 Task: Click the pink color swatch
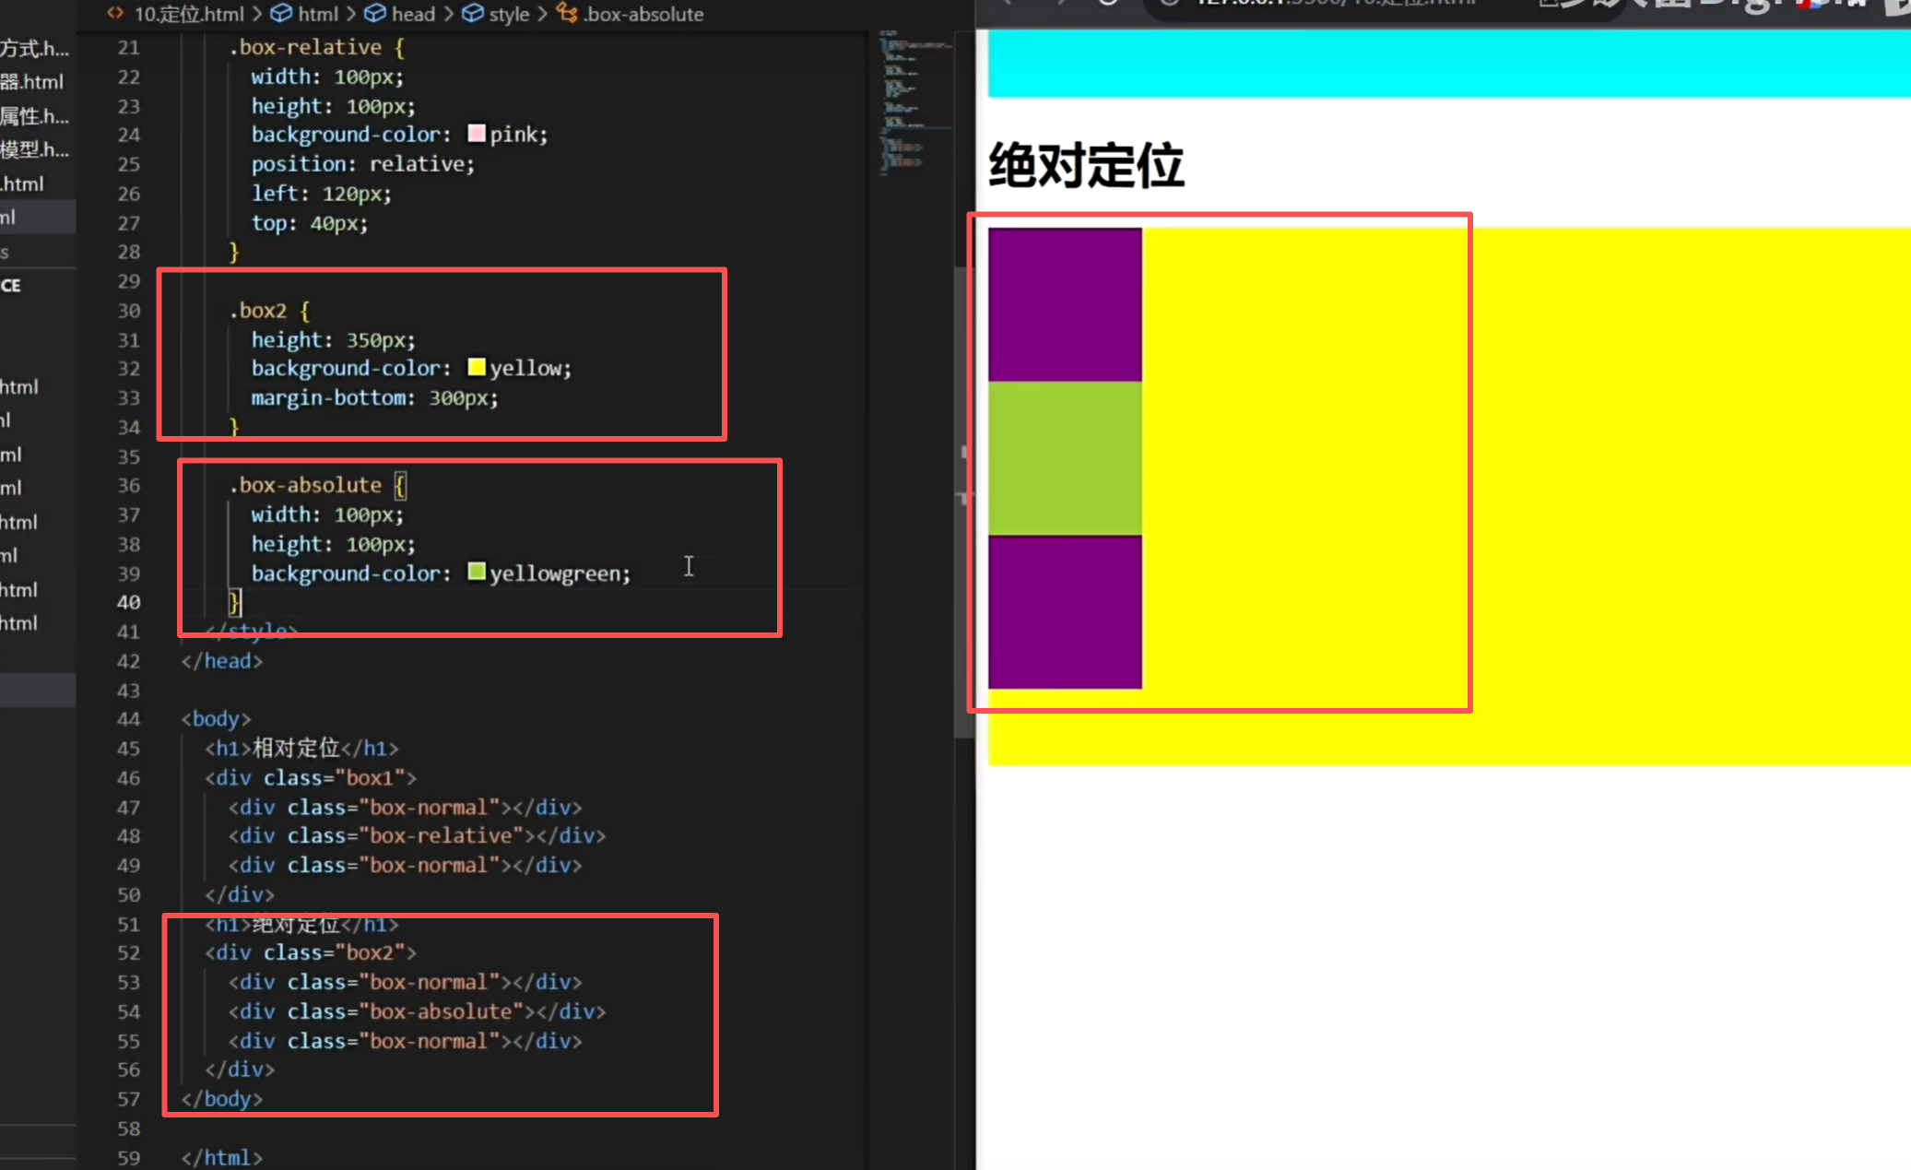click(476, 134)
